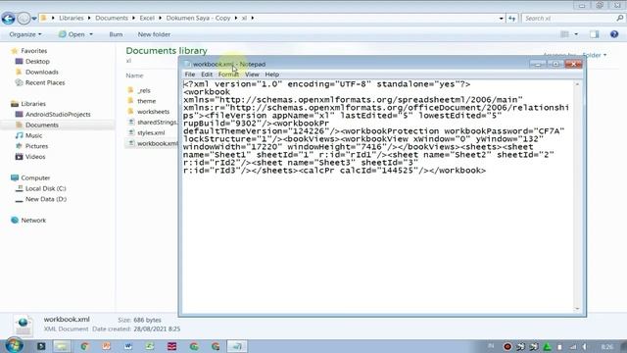Select the sharedStrings.xml file
This screenshot has height=353, width=627.
(153, 122)
